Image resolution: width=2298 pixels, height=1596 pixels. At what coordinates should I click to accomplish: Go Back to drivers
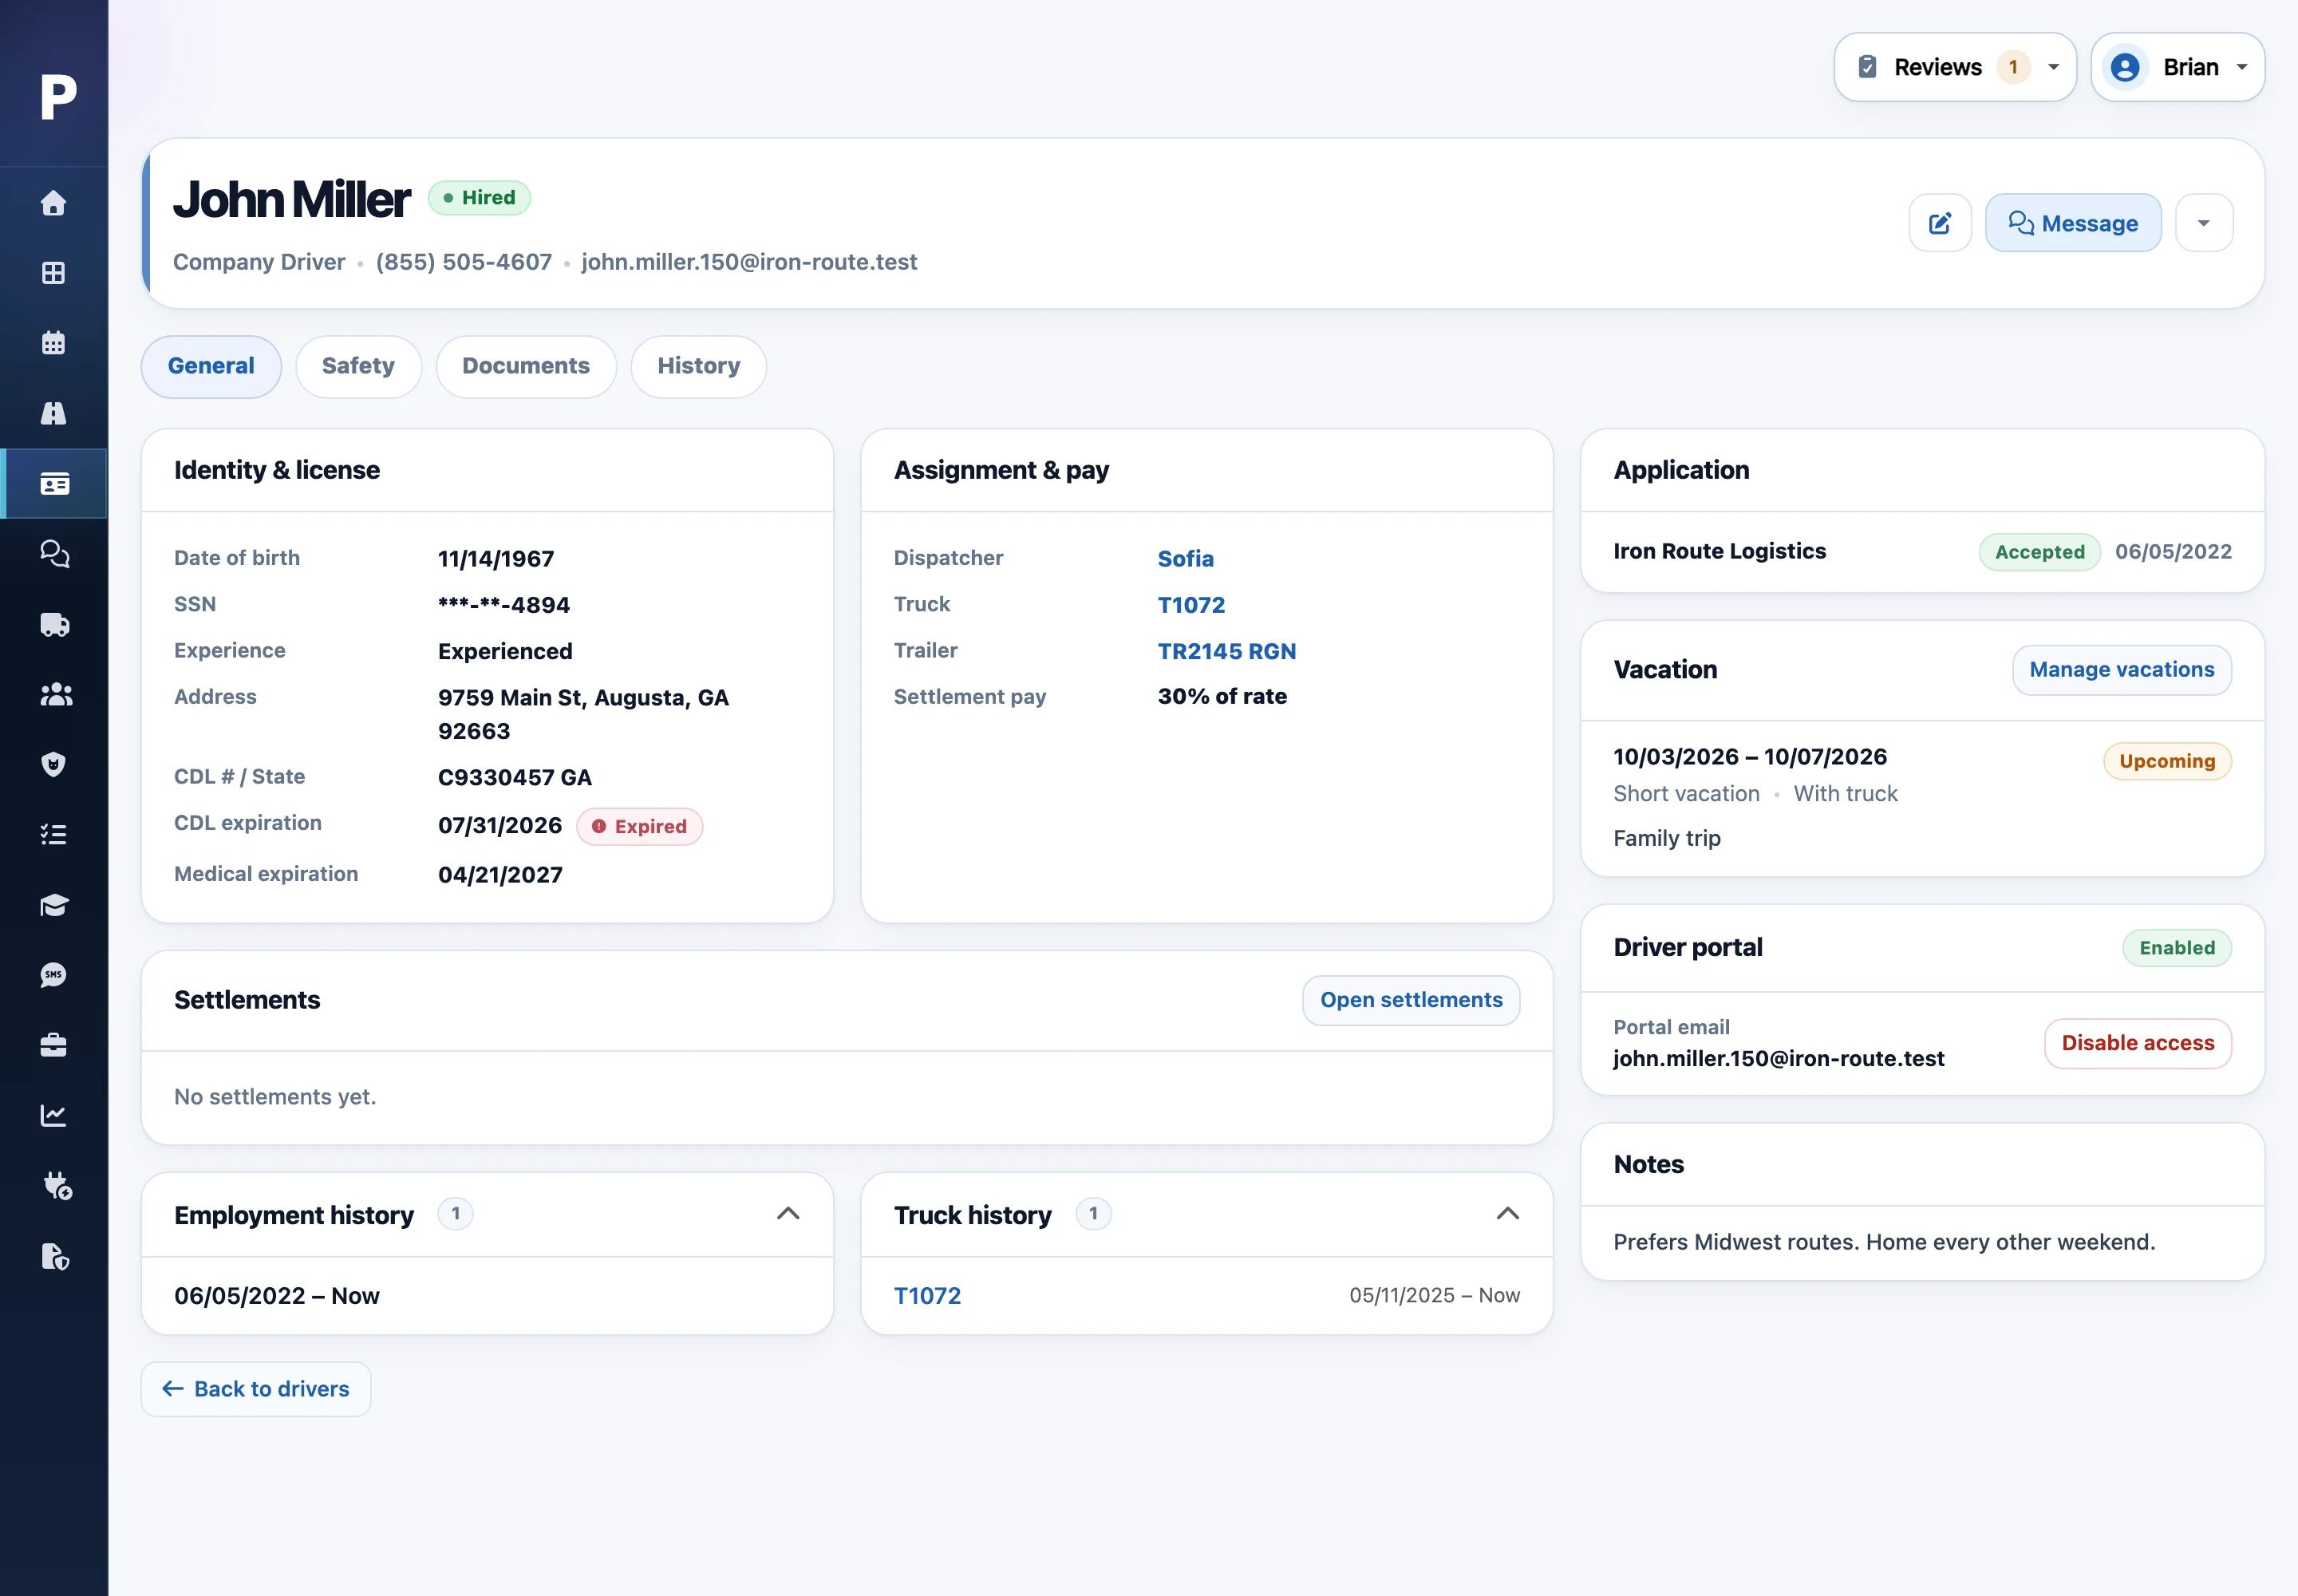coord(256,1389)
